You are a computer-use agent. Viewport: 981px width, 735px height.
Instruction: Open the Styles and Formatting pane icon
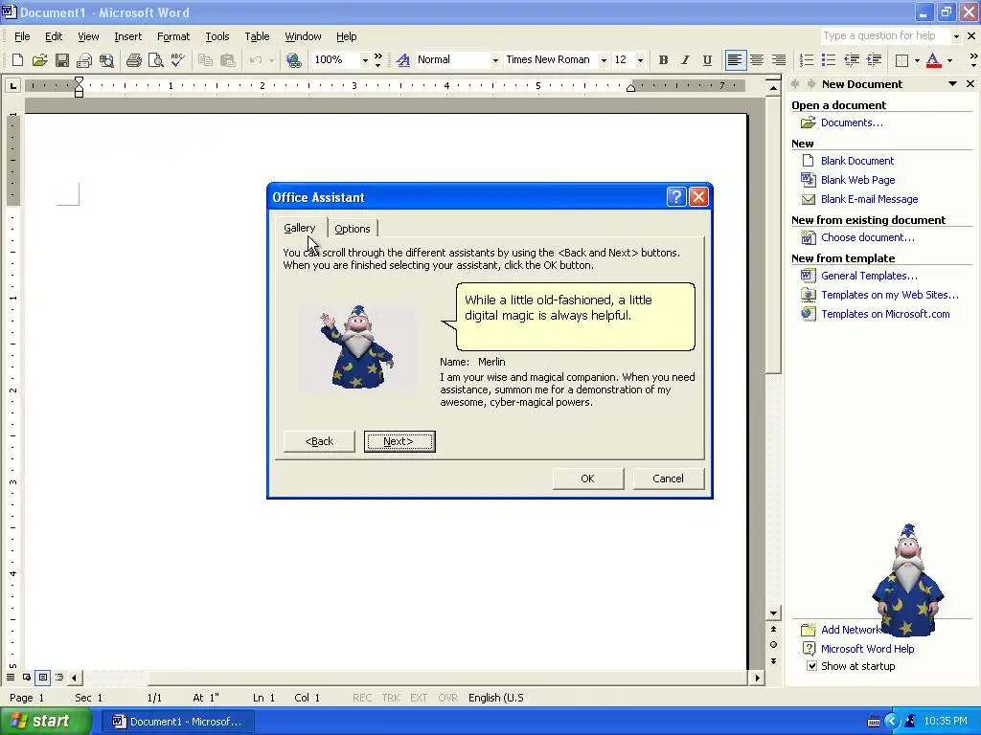pos(403,60)
